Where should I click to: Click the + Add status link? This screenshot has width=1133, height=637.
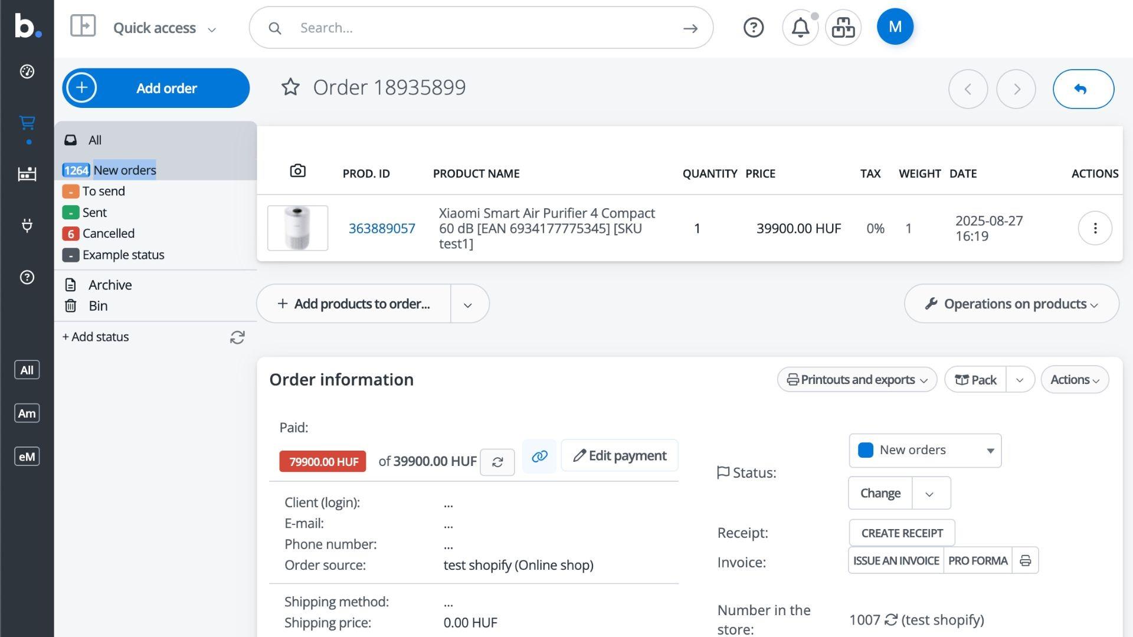pos(96,337)
